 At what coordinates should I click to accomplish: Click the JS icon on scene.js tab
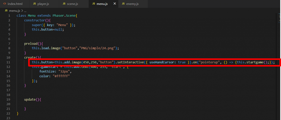click(x=64, y=4)
